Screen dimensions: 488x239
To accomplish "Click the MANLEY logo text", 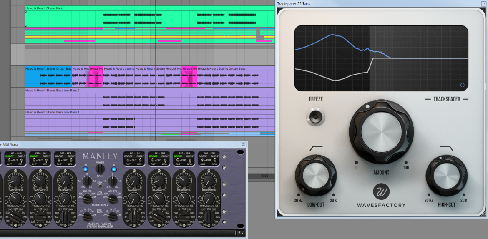I will [100, 156].
